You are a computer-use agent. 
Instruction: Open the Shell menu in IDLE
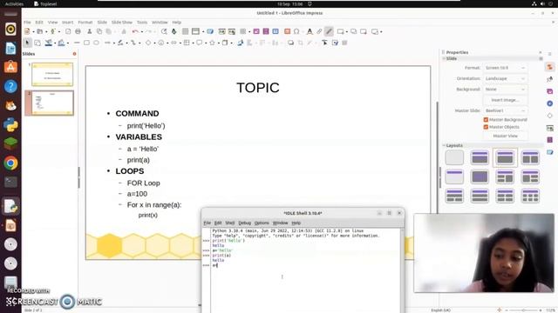[x=230, y=223]
